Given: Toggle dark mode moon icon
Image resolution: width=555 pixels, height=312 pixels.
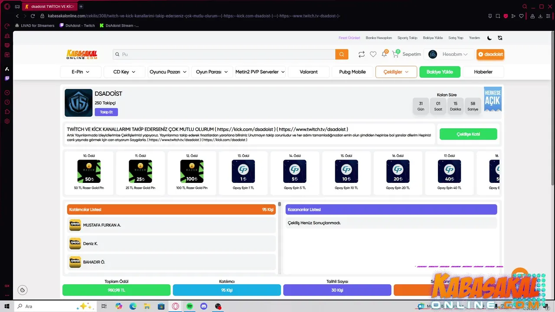Looking at the screenshot, I should 490,38.
